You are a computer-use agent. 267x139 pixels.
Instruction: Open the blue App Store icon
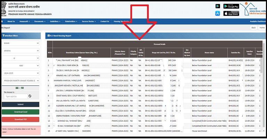coord(218,13)
